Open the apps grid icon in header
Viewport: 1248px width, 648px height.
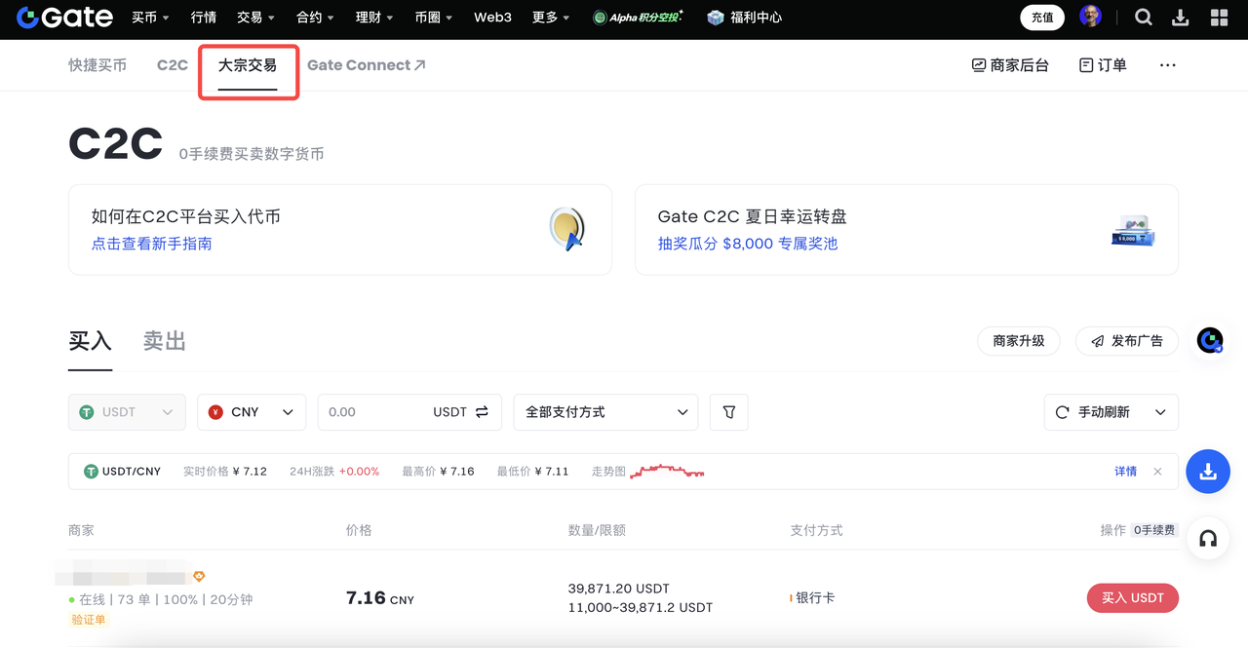tap(1219, 18)
